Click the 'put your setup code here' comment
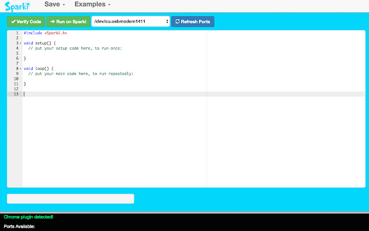Screen dimensions: 369x231 tap(75, 49)
